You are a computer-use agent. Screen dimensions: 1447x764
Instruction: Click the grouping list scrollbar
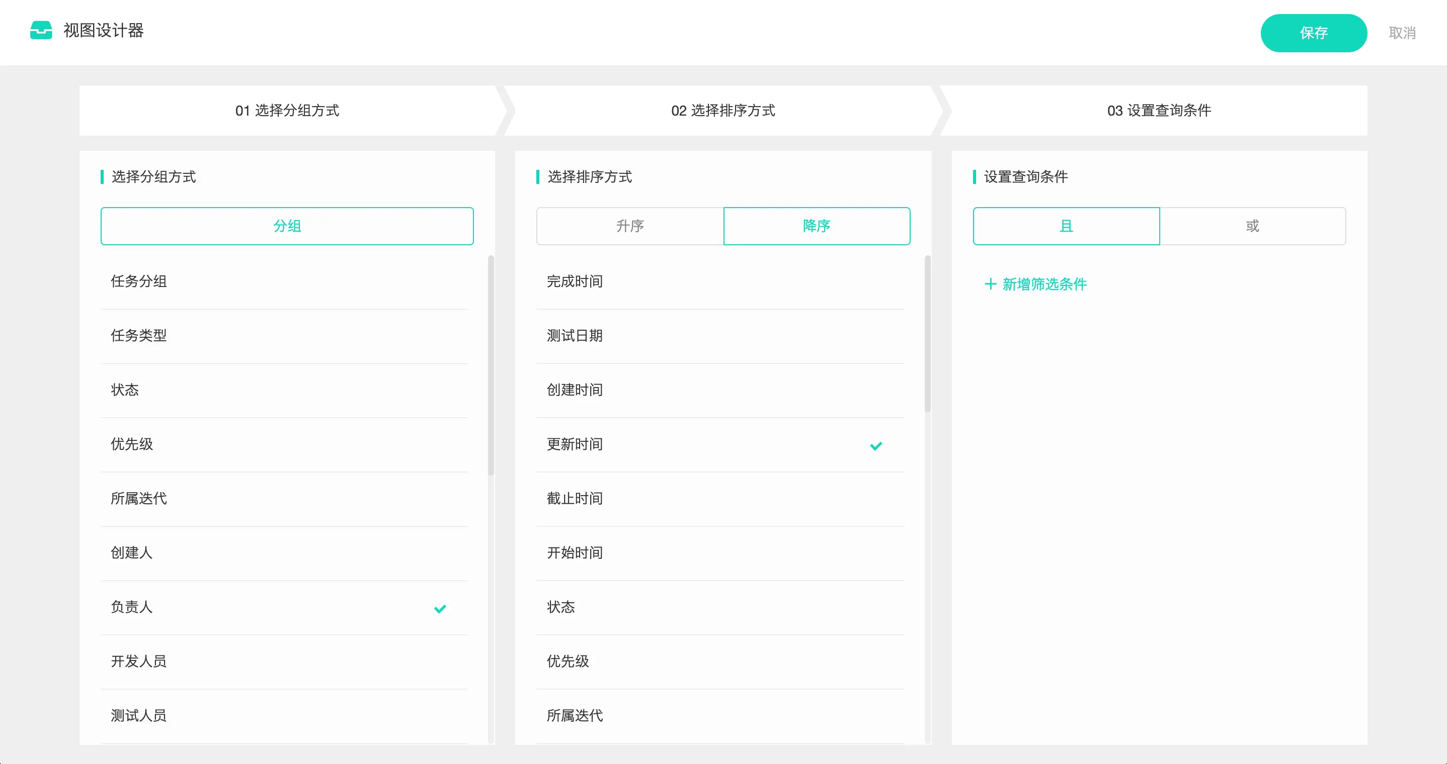coord(491,365)
